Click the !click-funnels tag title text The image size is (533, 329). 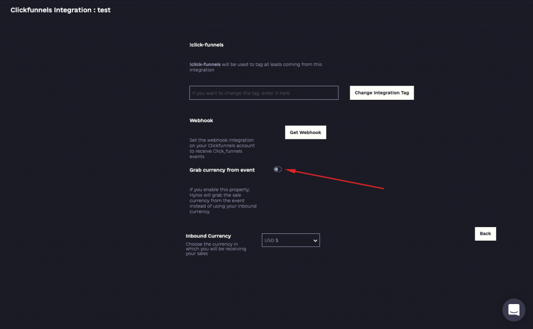tap(206, 45)
